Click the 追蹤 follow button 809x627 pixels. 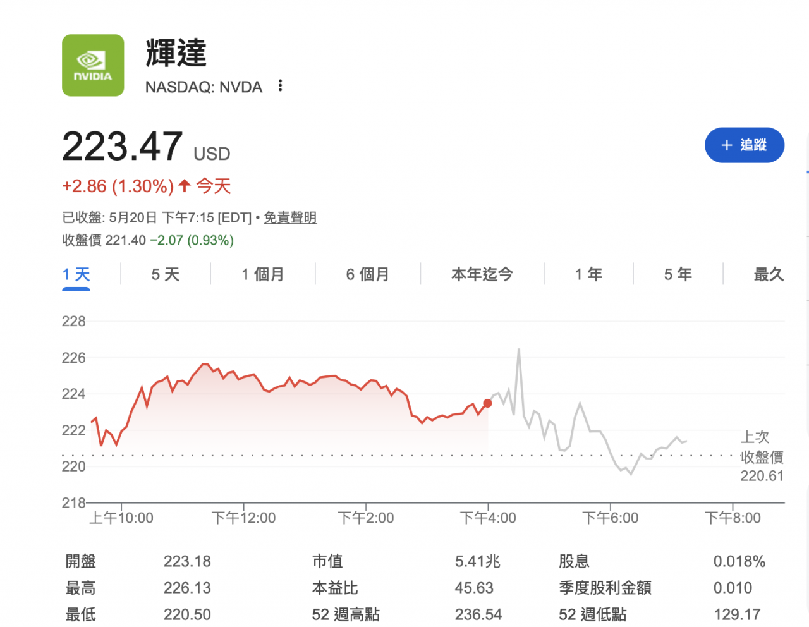tap(745, 145)
